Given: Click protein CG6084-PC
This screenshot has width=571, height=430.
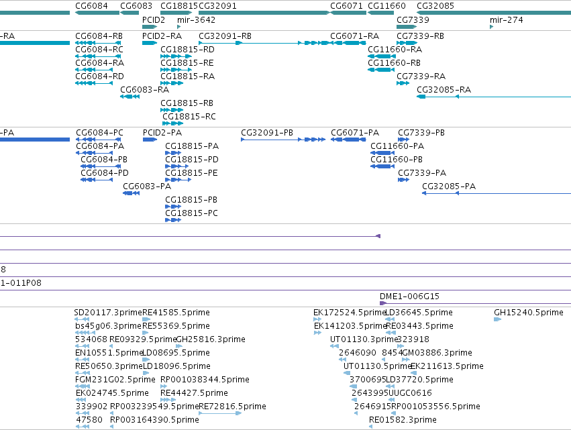Looking at the screenshot, I should (x=99, y=133).
